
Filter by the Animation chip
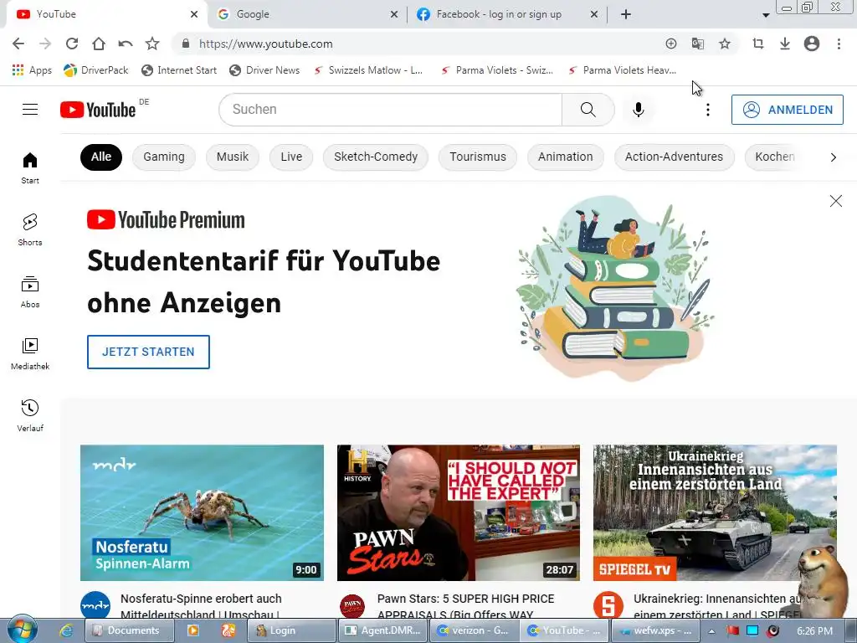[x=565, y=157]
